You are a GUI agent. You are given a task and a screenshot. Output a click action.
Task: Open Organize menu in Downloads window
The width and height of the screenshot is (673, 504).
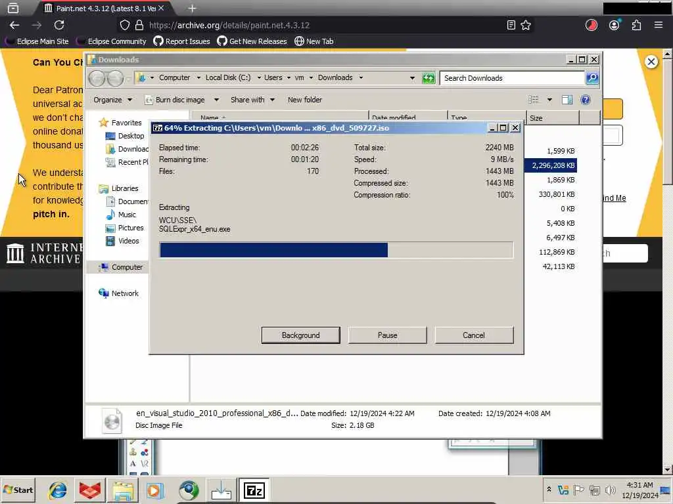[112, 100]
